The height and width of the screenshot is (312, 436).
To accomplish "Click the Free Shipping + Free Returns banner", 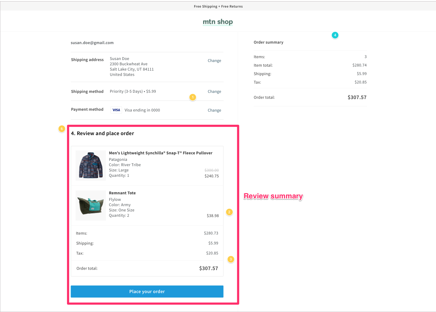I will point(218,6).
